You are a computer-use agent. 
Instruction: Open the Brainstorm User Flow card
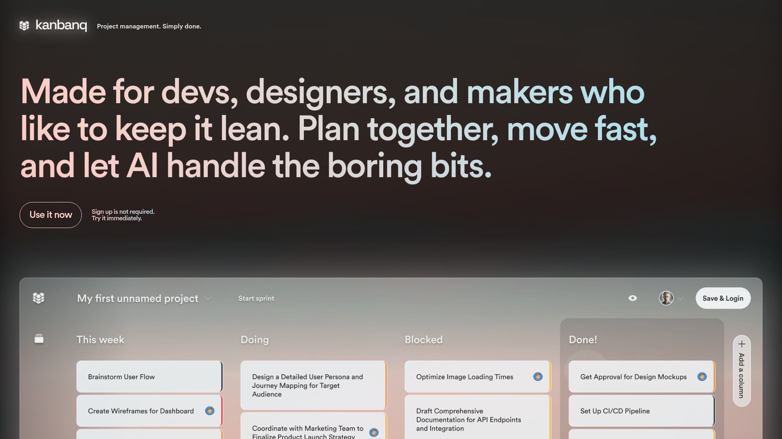coord(149,376)
